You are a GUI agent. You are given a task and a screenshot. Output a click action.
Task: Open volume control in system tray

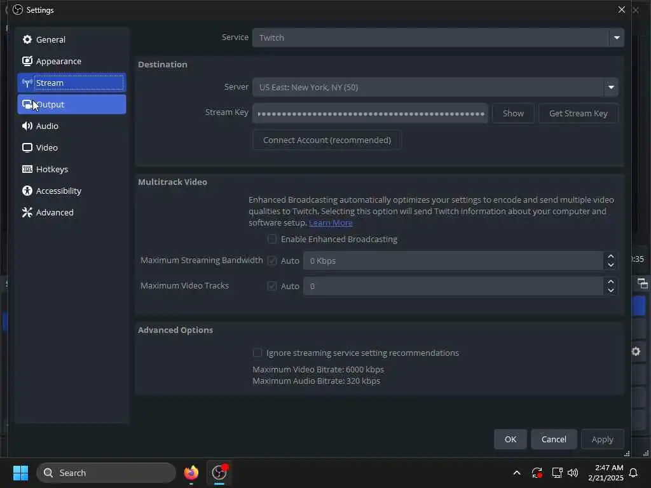pyautogui.click(x=573, y=473)
